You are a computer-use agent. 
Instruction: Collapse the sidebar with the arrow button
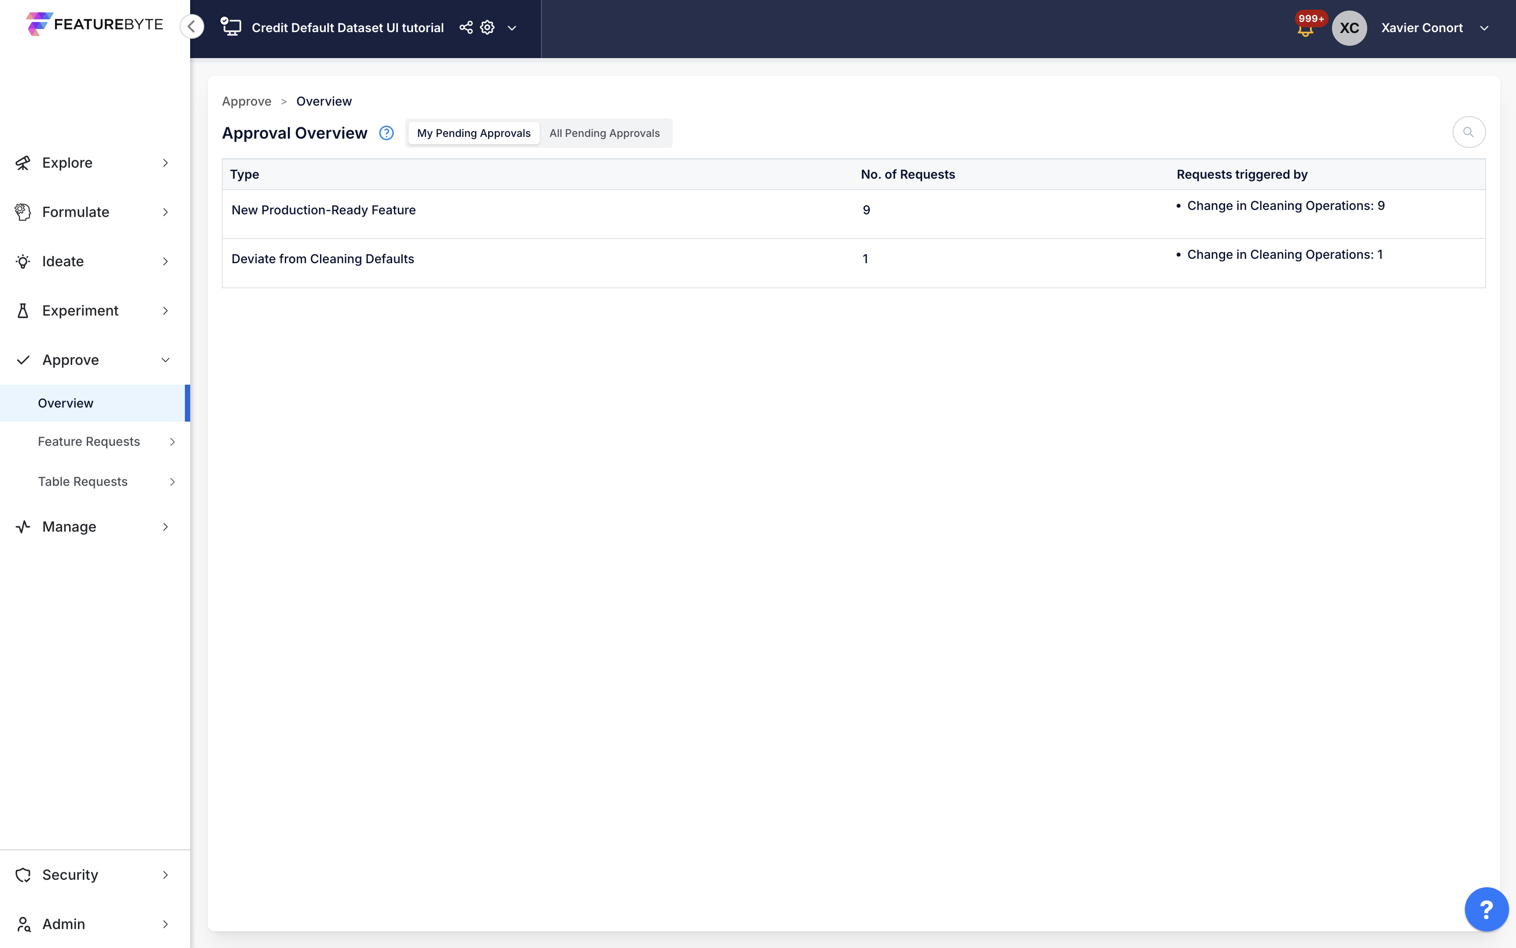pyautogui.click(x=192, y=26)
